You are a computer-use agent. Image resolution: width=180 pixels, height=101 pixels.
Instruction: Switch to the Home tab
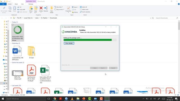[10, 4]
